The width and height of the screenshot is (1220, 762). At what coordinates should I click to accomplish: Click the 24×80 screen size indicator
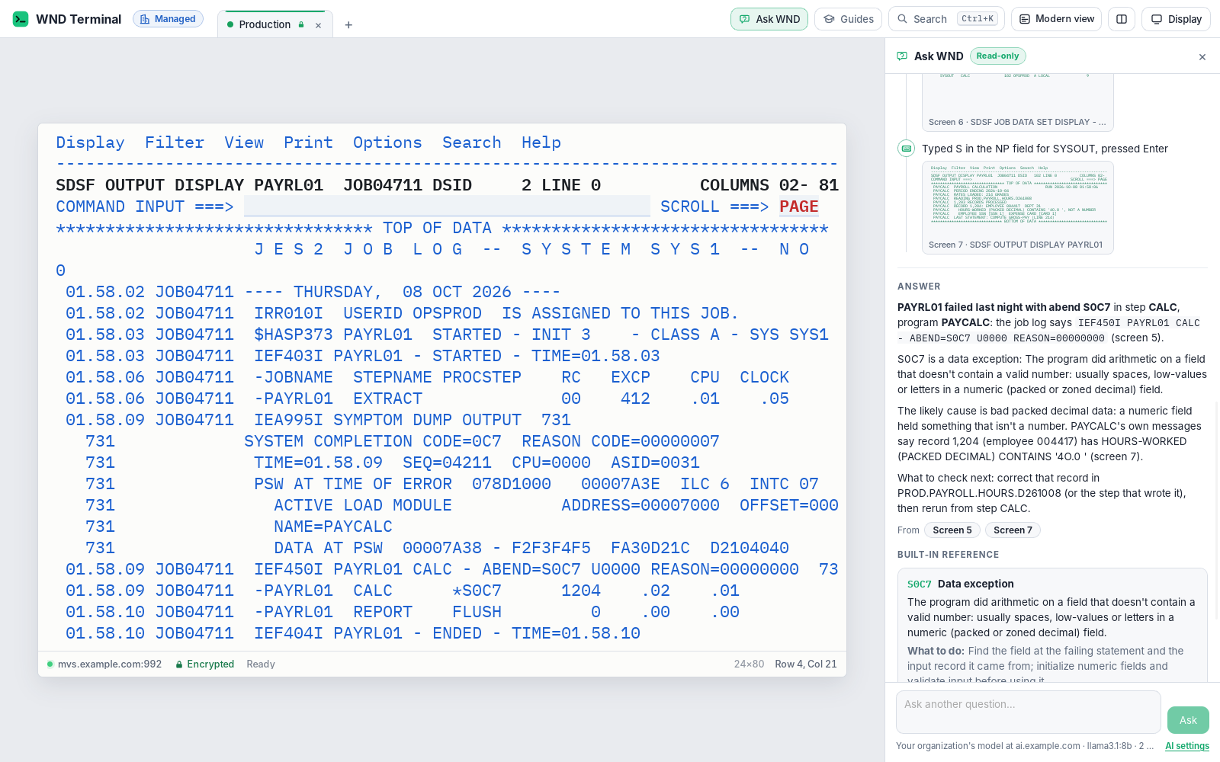(x=749, y=664)
